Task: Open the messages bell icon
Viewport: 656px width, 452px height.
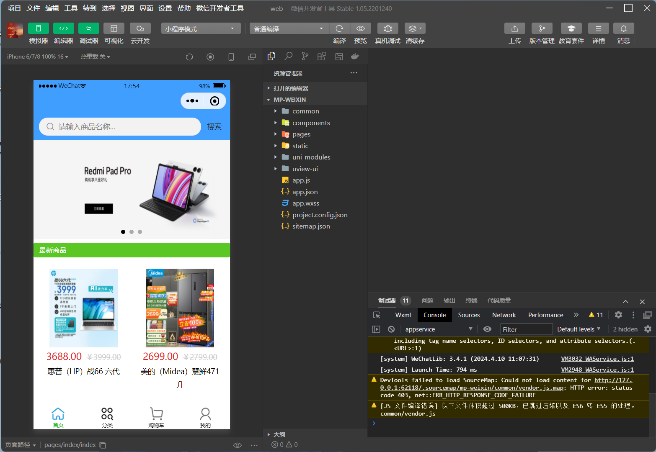Action: pos(624,28)
